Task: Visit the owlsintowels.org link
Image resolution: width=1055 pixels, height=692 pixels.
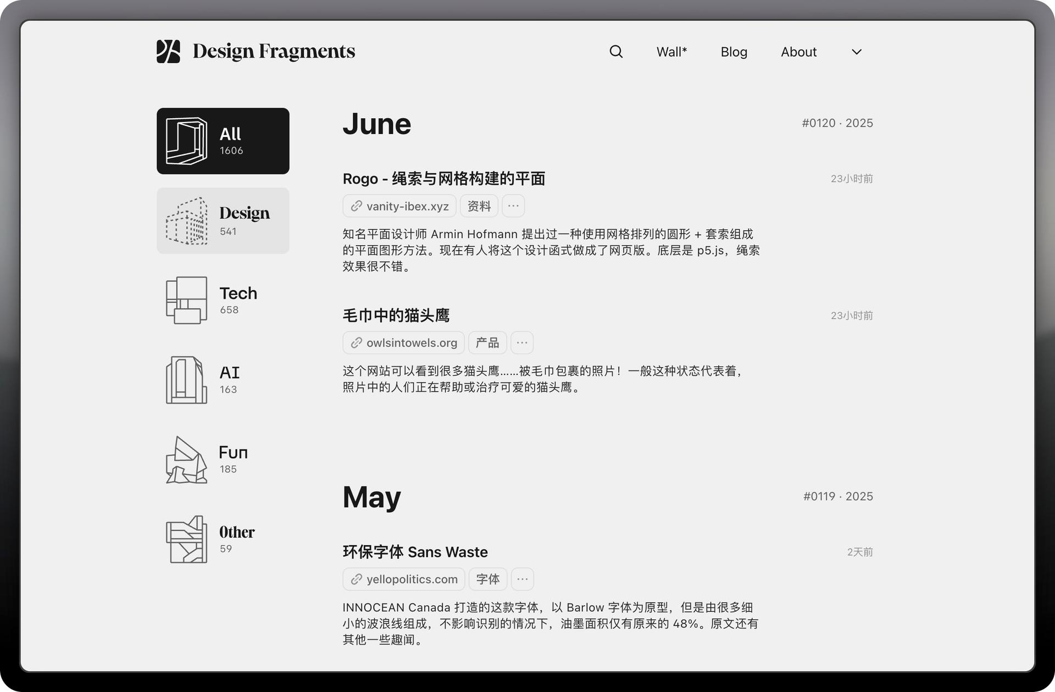Action: click(404, 343)
